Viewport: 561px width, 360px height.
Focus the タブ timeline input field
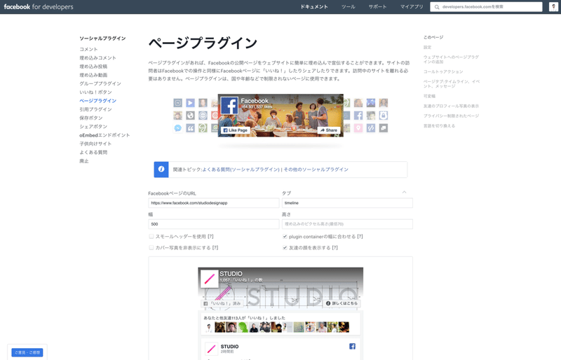(x=347, y=202)
